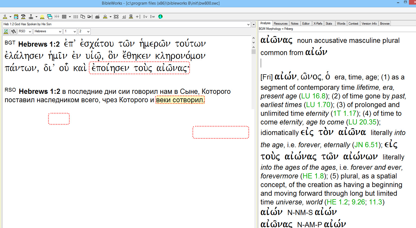Viewport: 416px width, 228px height.
Task: Click the four-pane grid icon in the toolbar
Action: [64, 17]
